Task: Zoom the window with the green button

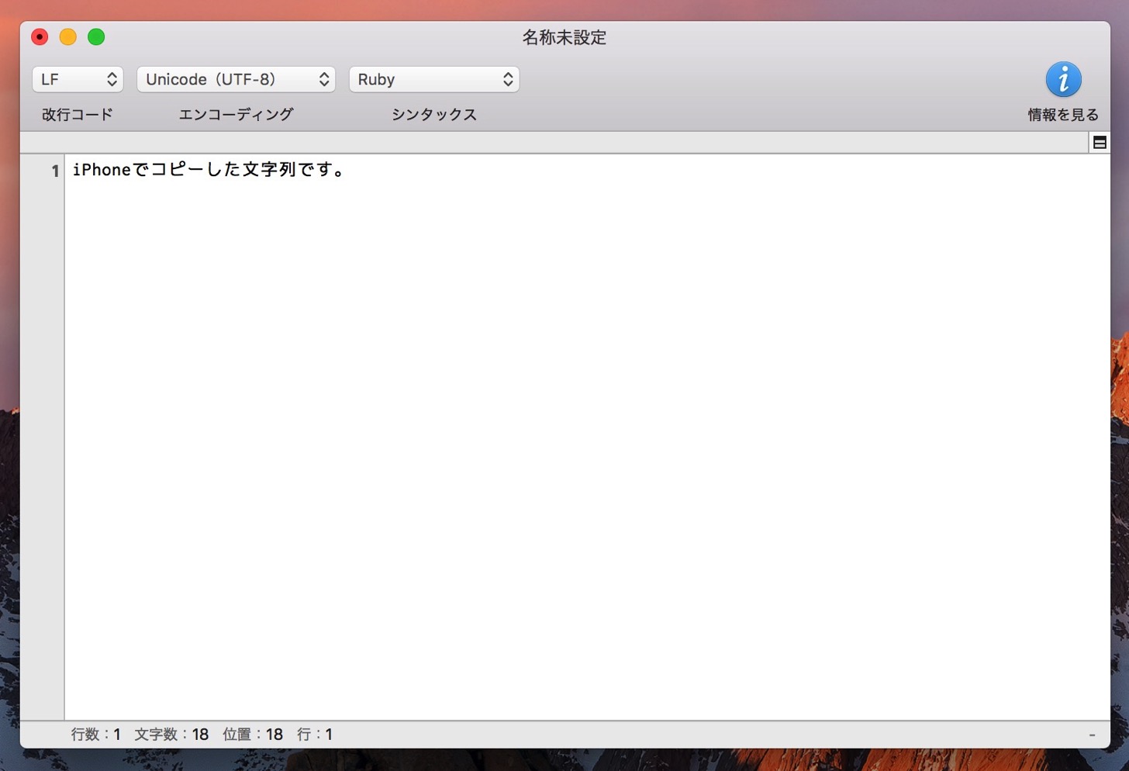Action: click(x=96, y=37)
